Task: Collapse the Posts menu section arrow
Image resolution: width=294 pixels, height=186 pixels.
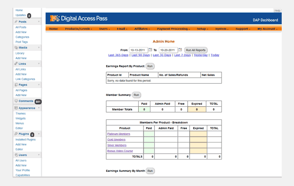Action: click(x=39, y=22)
